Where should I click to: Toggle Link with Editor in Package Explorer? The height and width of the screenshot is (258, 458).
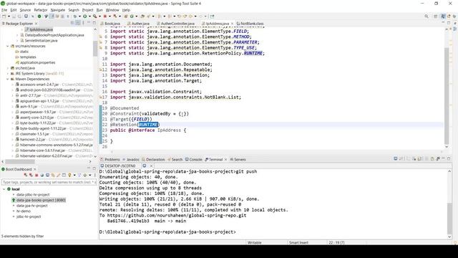coord(78,23)
